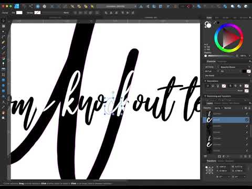
Task: Open the Colour tab
Action: [x=209, y=18]
